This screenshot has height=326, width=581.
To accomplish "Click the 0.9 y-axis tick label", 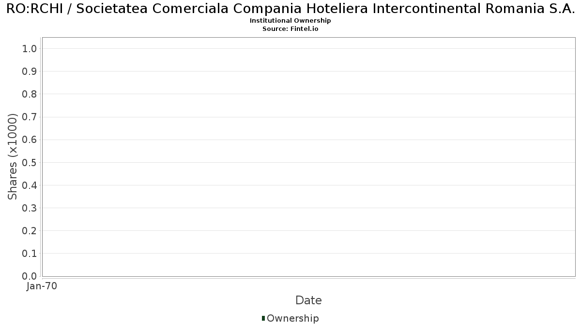I will point(30,71).
